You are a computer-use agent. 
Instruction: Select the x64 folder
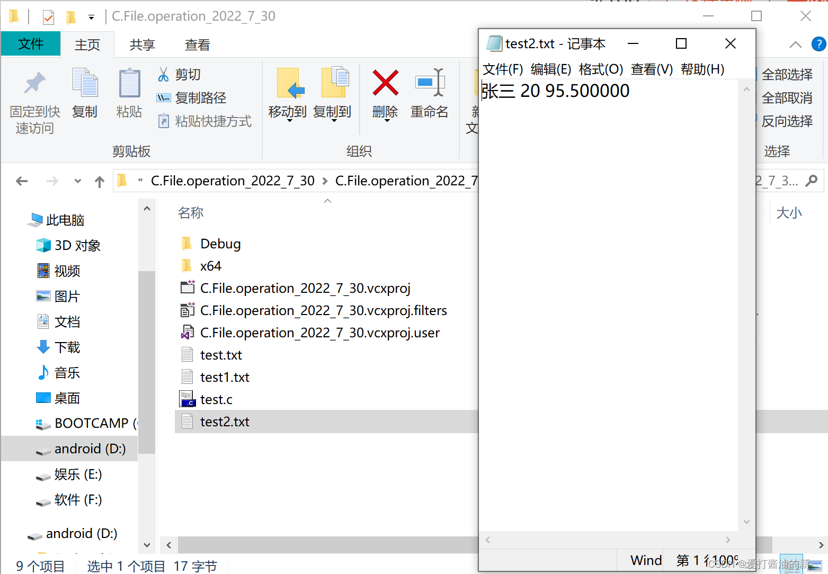[x=201, y=266]
